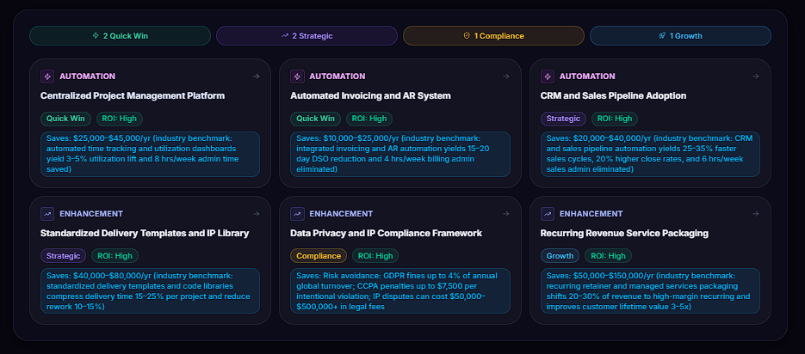Click ENHANCEMENT label on Delivery Templates card
This screenshot has width=805, height=354.
point(91,214)
